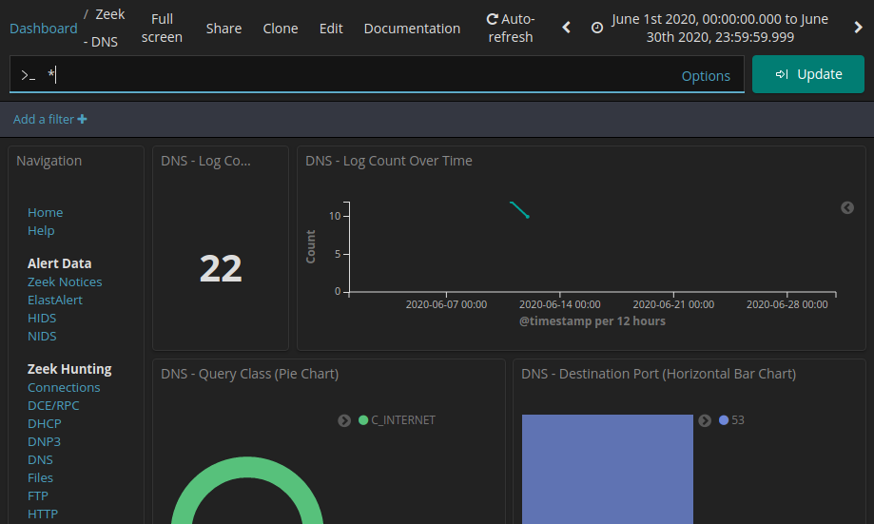Open the Share menu

tap(223, 29)
